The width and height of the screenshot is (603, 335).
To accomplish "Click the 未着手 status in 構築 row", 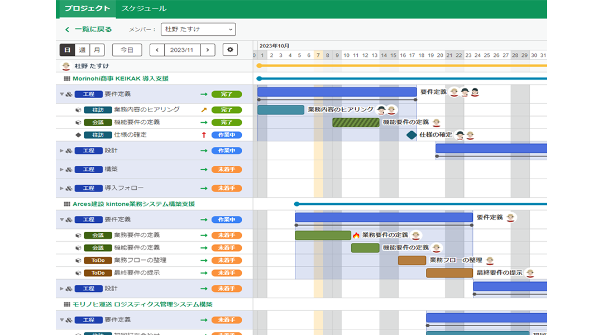I will tap(227, 170).
